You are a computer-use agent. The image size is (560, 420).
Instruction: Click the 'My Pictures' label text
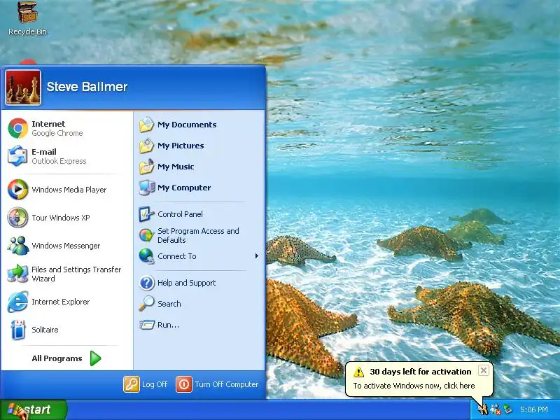coord(181,146)
